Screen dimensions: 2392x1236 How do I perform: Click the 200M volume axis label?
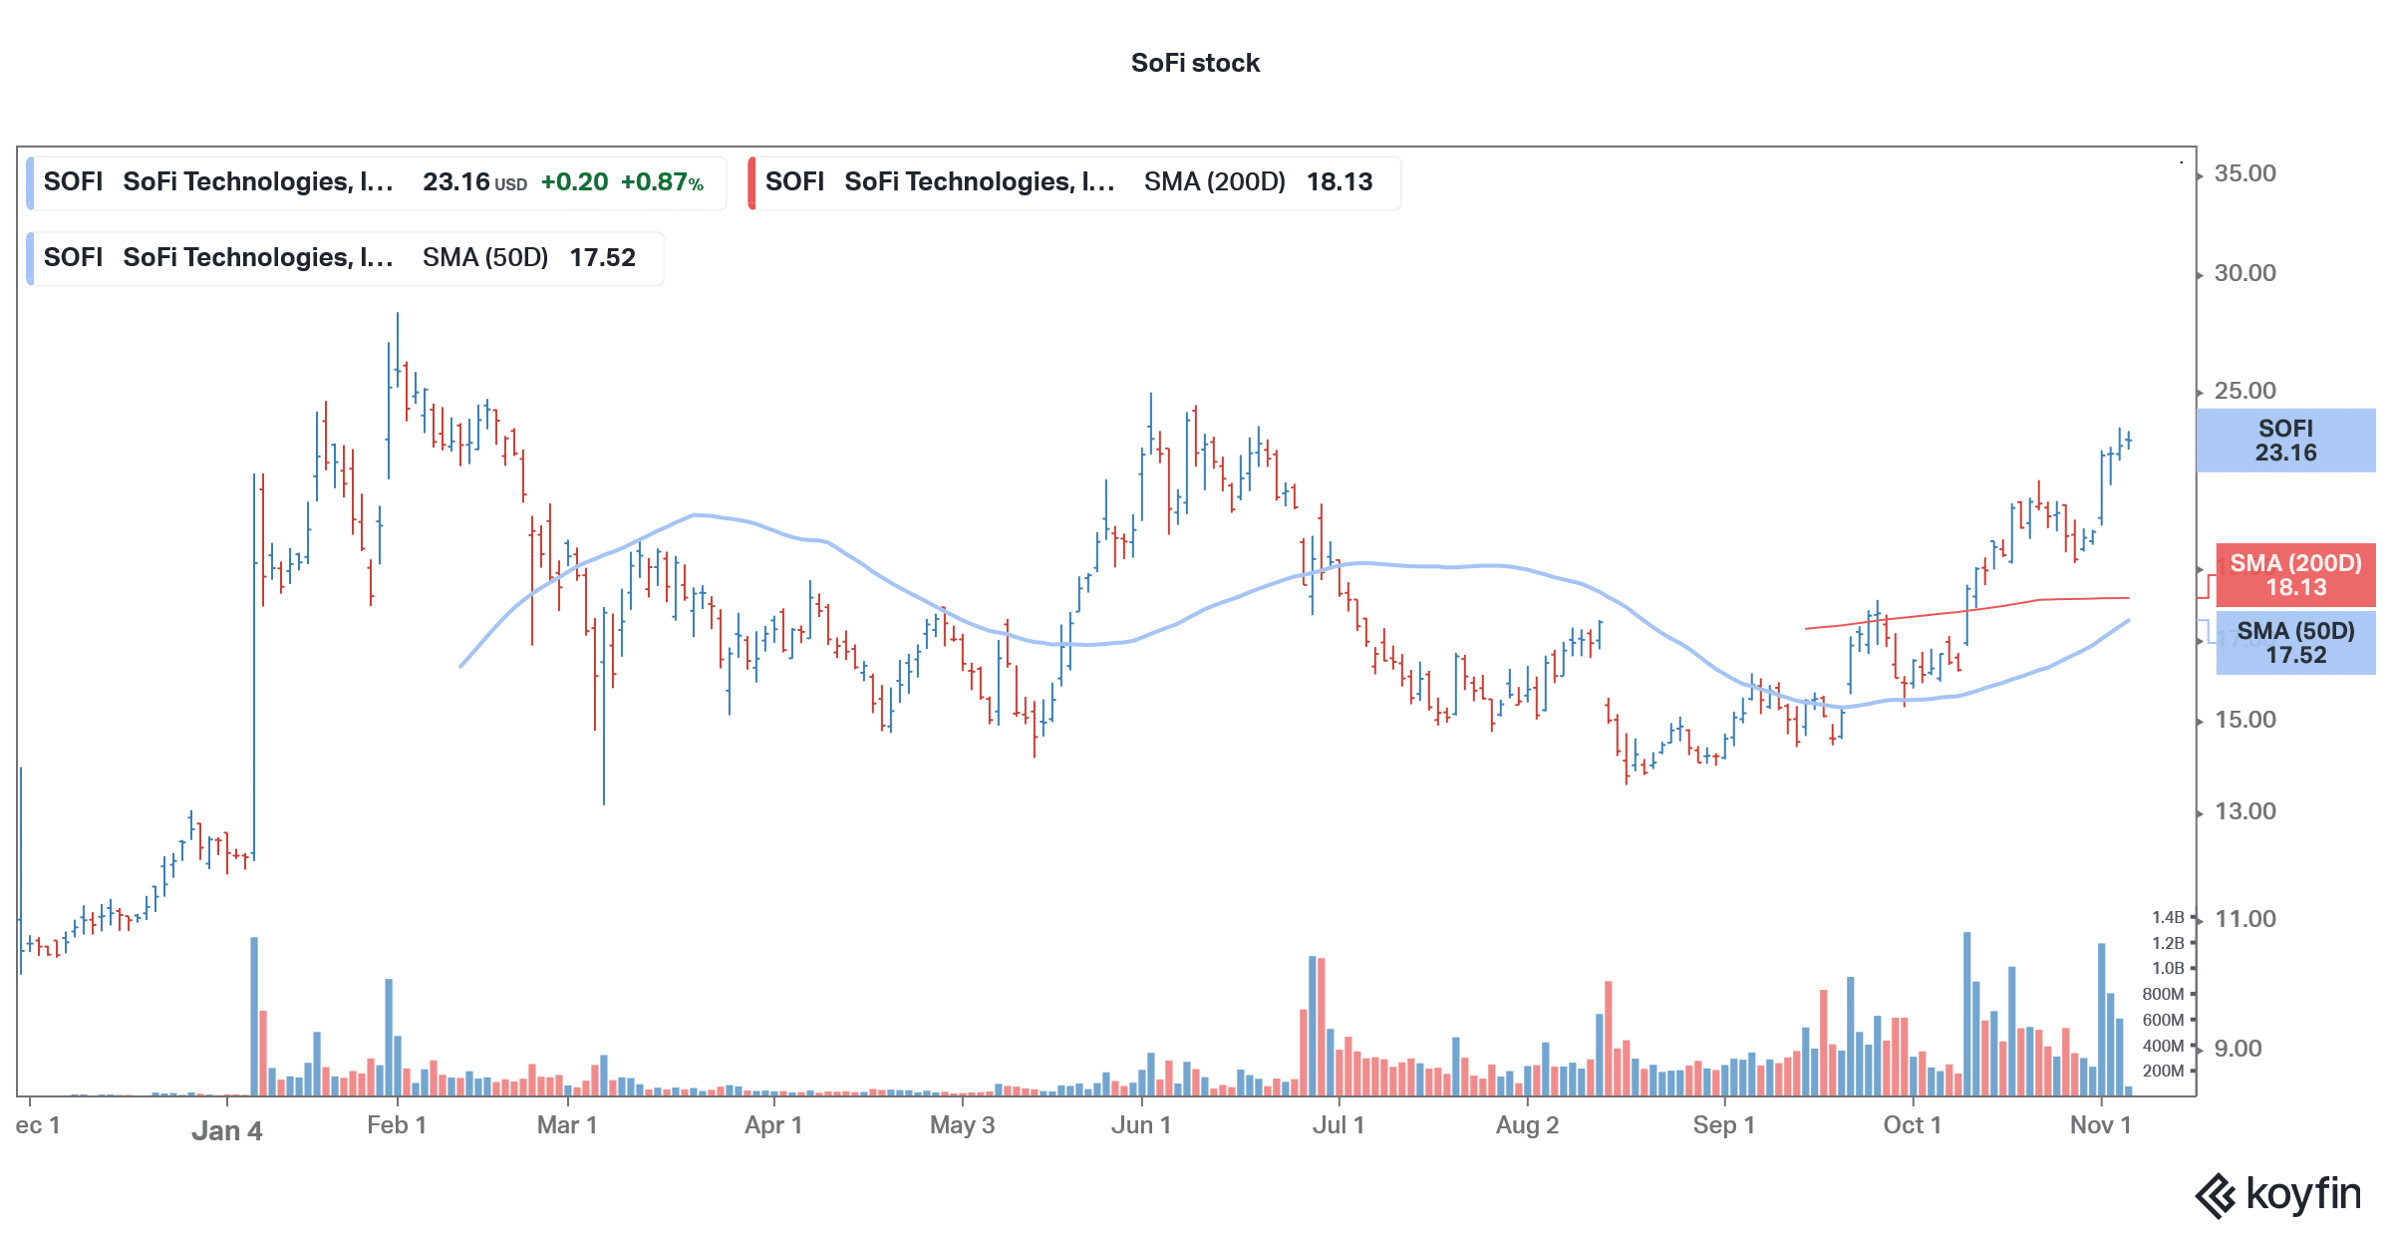pyautogui.click(x=2163, y=1071)
